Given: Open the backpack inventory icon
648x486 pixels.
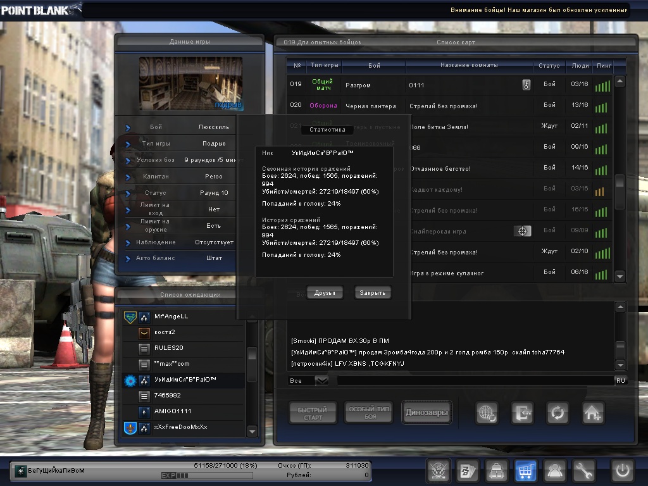Looking at the screenshot, I should 496,470.
